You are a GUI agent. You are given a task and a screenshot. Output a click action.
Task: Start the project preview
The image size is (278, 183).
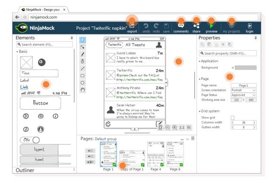pyautogui.click(x=211, y=26)
